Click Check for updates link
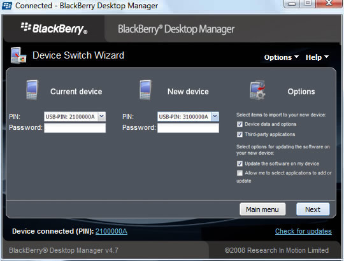Screen dimensions: 344x261 303,231
